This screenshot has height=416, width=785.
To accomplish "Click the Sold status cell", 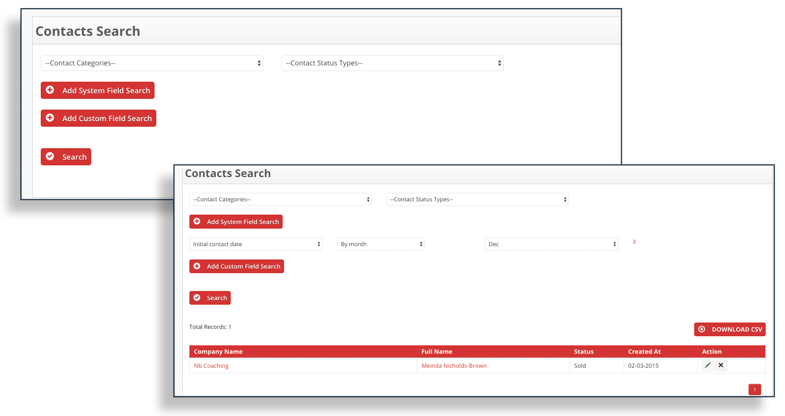I will pyautogui.click(x=597, y=366).
